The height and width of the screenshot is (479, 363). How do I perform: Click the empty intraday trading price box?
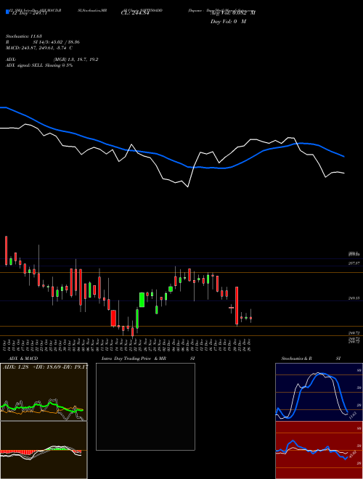pos(145,406)
